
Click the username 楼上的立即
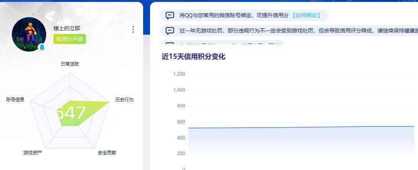coord(67,28)
